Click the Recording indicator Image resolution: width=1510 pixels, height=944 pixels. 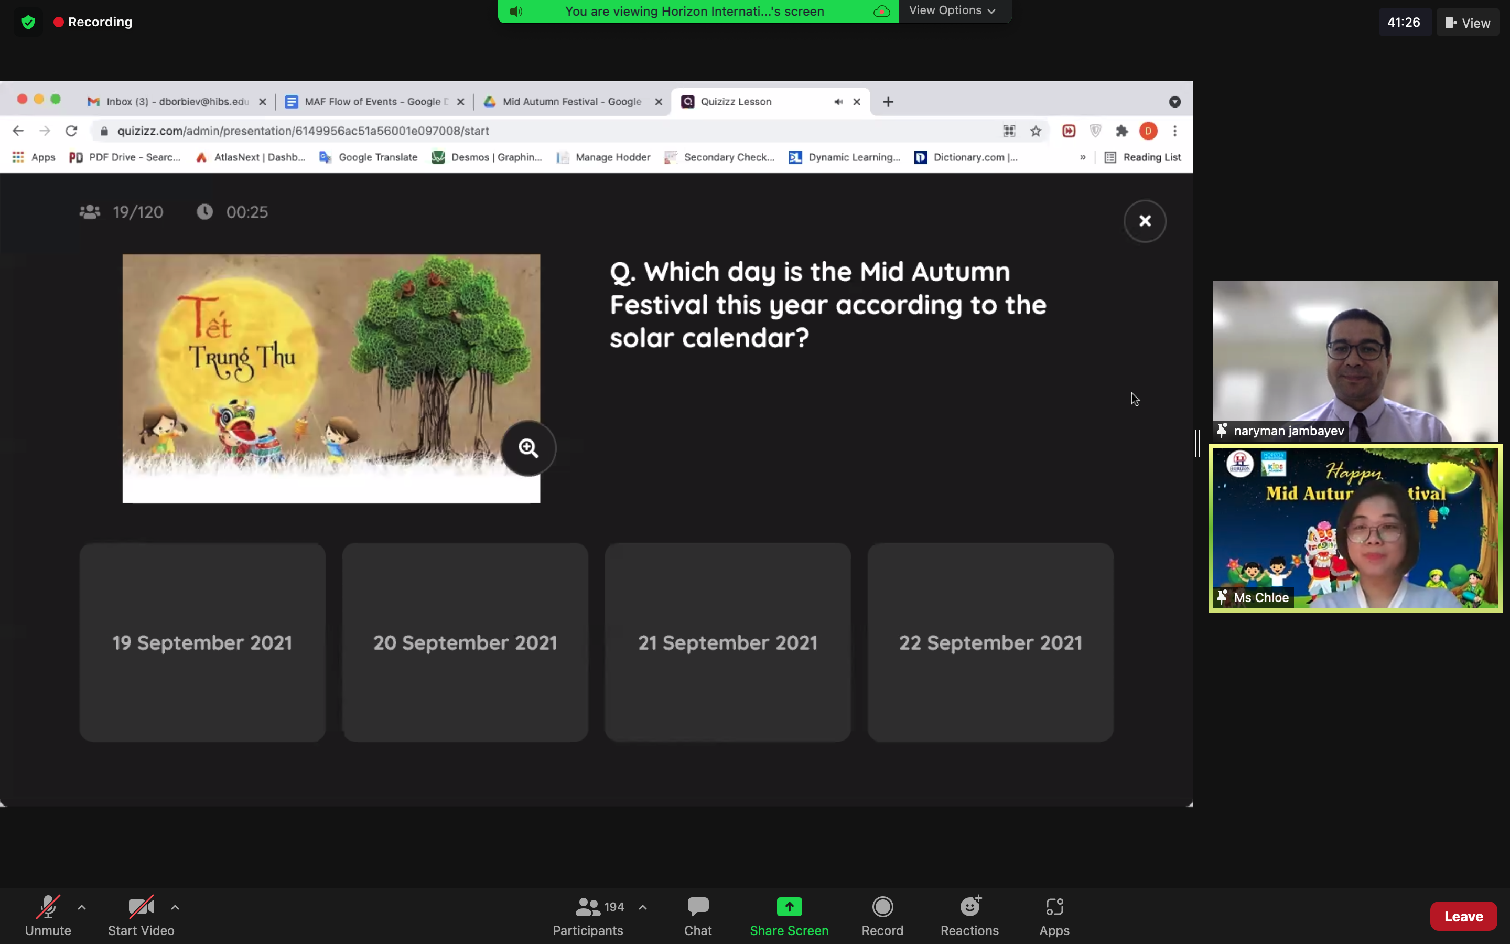click(93, 22)
